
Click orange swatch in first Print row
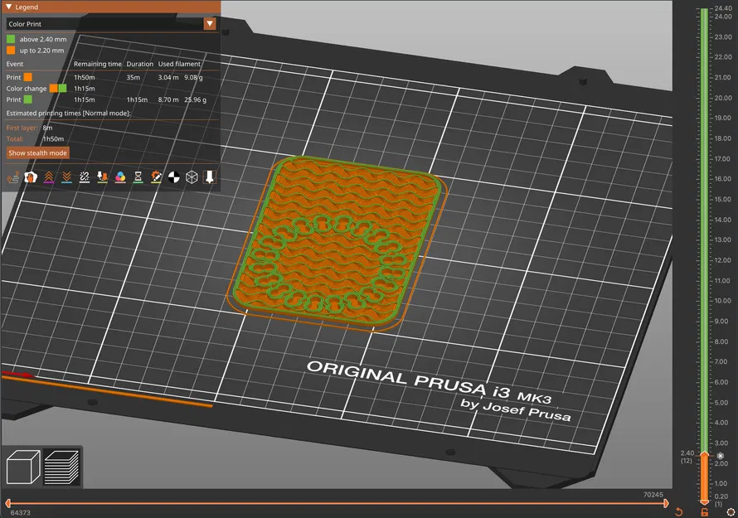[x=28, y=77]
